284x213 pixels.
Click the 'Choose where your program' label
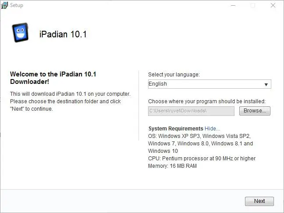(207, 101)
